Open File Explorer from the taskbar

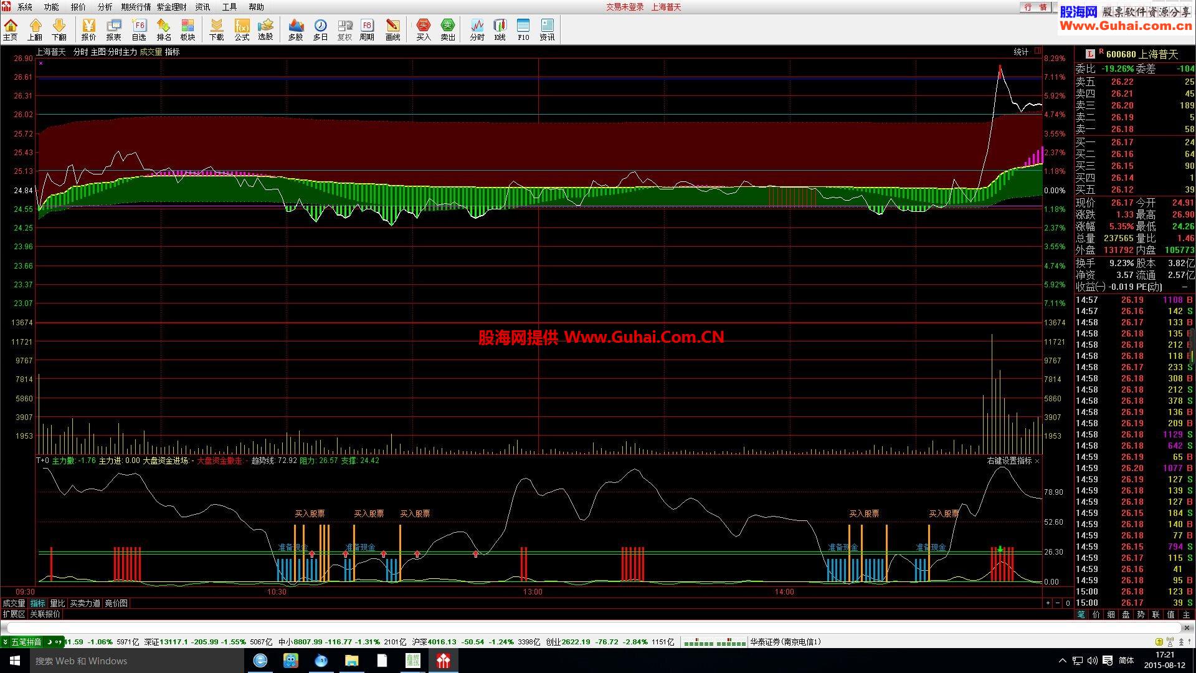(x=352, y=661)
